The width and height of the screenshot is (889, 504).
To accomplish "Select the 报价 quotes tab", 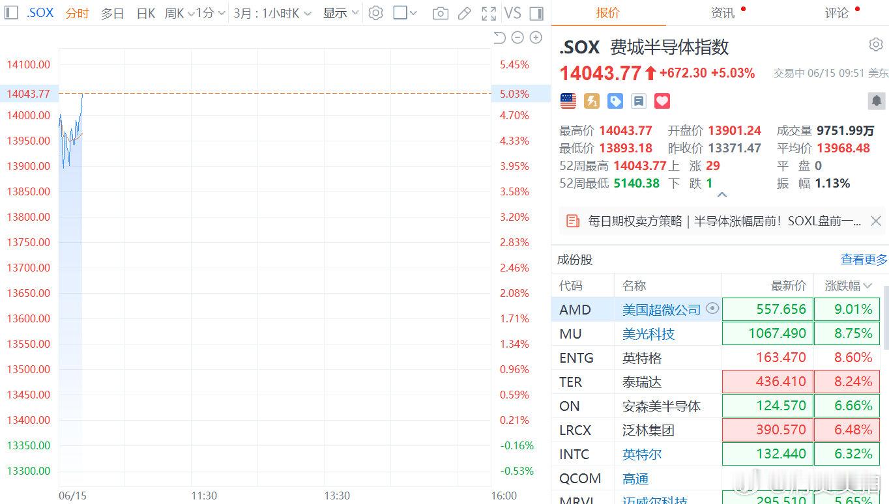I will click(608, 13).
